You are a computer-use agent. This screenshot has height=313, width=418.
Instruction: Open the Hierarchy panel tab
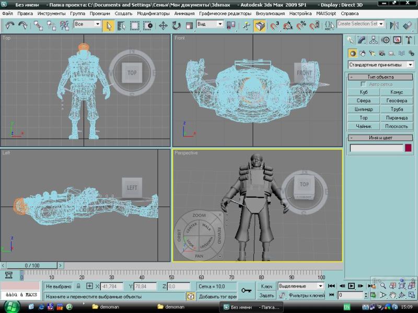[374, 40]
